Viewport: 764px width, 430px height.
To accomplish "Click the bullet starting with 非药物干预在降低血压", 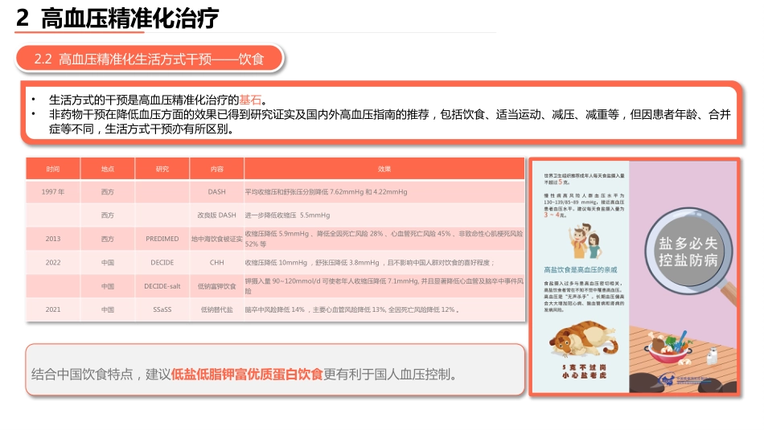I will pyautogui.click(x=390, y=121).
